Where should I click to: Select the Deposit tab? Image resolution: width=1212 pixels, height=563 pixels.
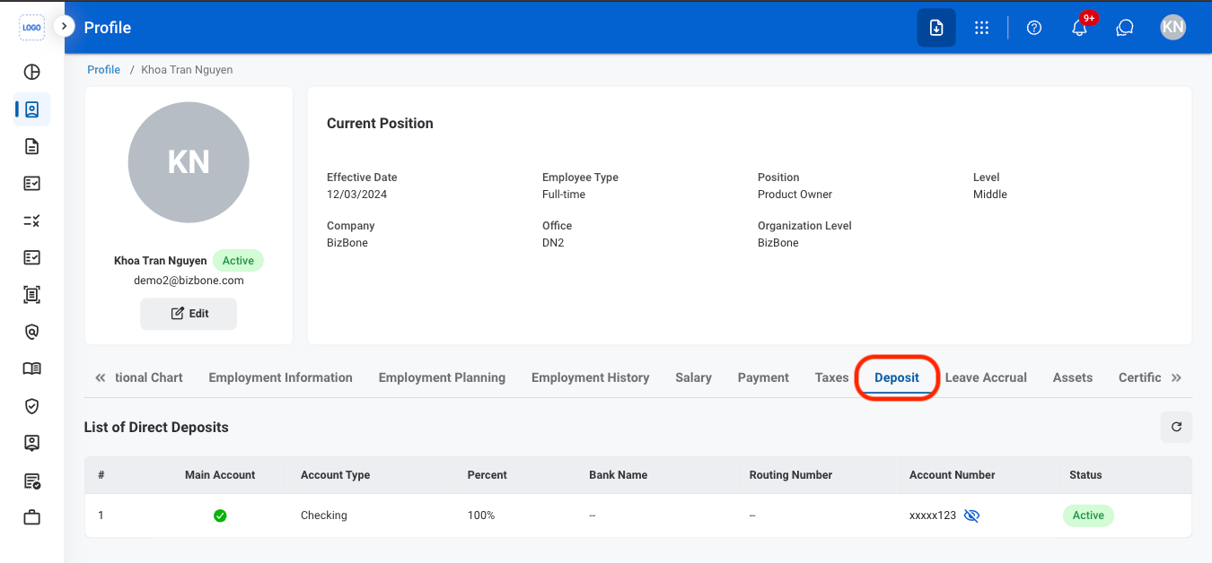tap(897, 377)
